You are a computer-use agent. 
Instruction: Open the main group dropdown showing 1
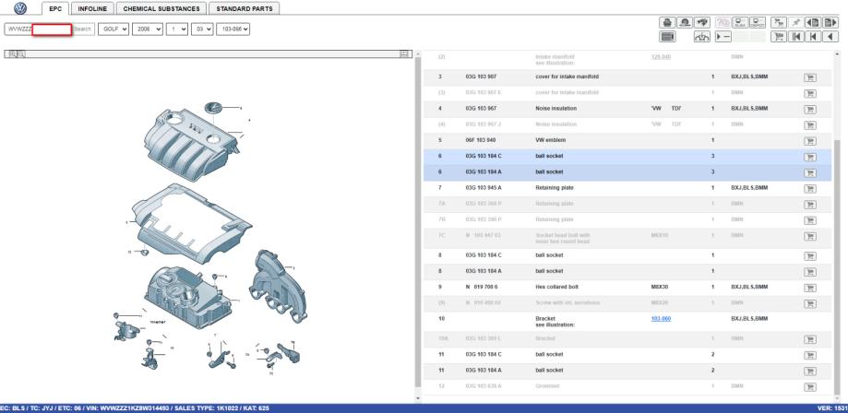coord(177,29)
